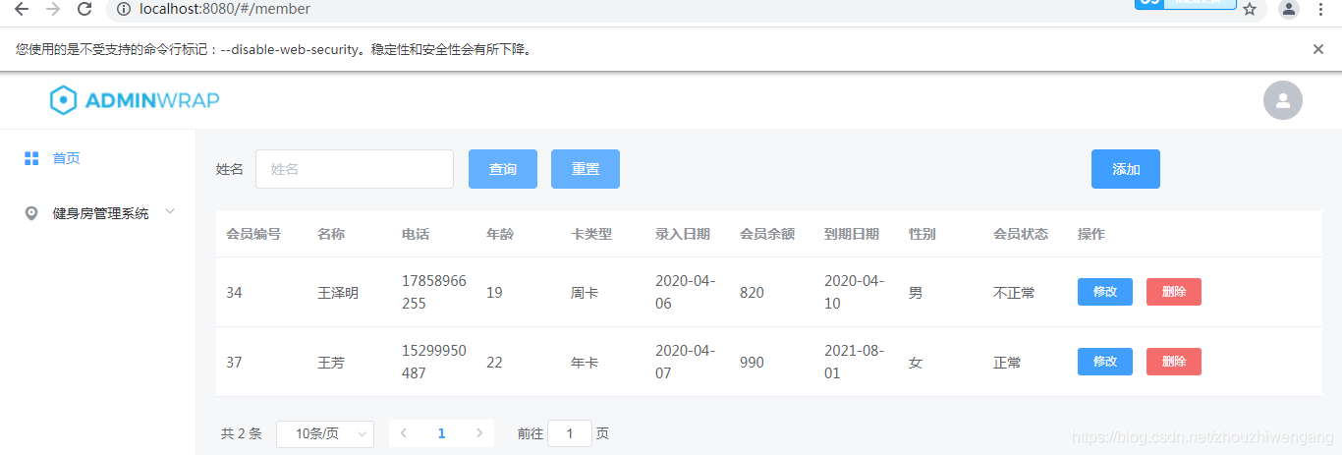Click the 年卡 card type cell
The image size is (1342, 455).
[x=585, y=363]
